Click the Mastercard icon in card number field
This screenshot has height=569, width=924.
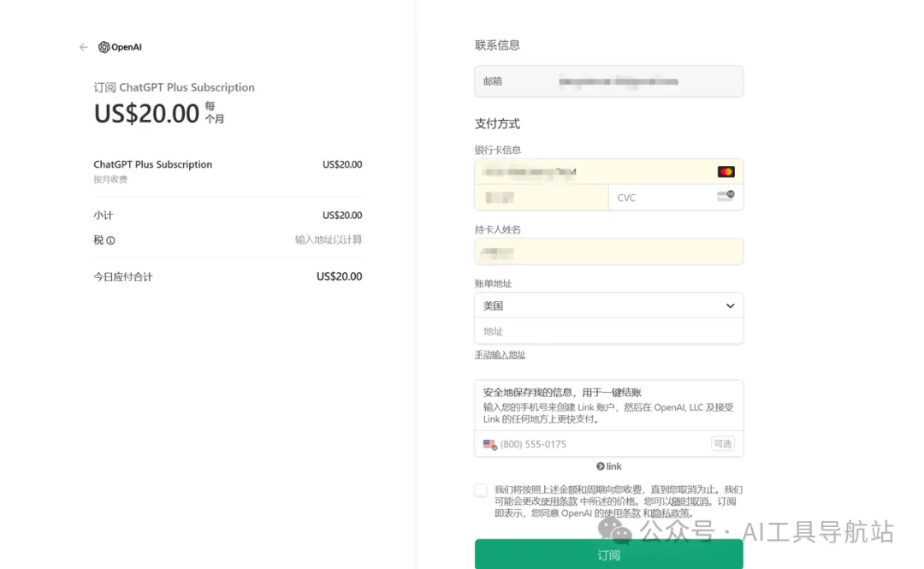[x=726, y=172]
